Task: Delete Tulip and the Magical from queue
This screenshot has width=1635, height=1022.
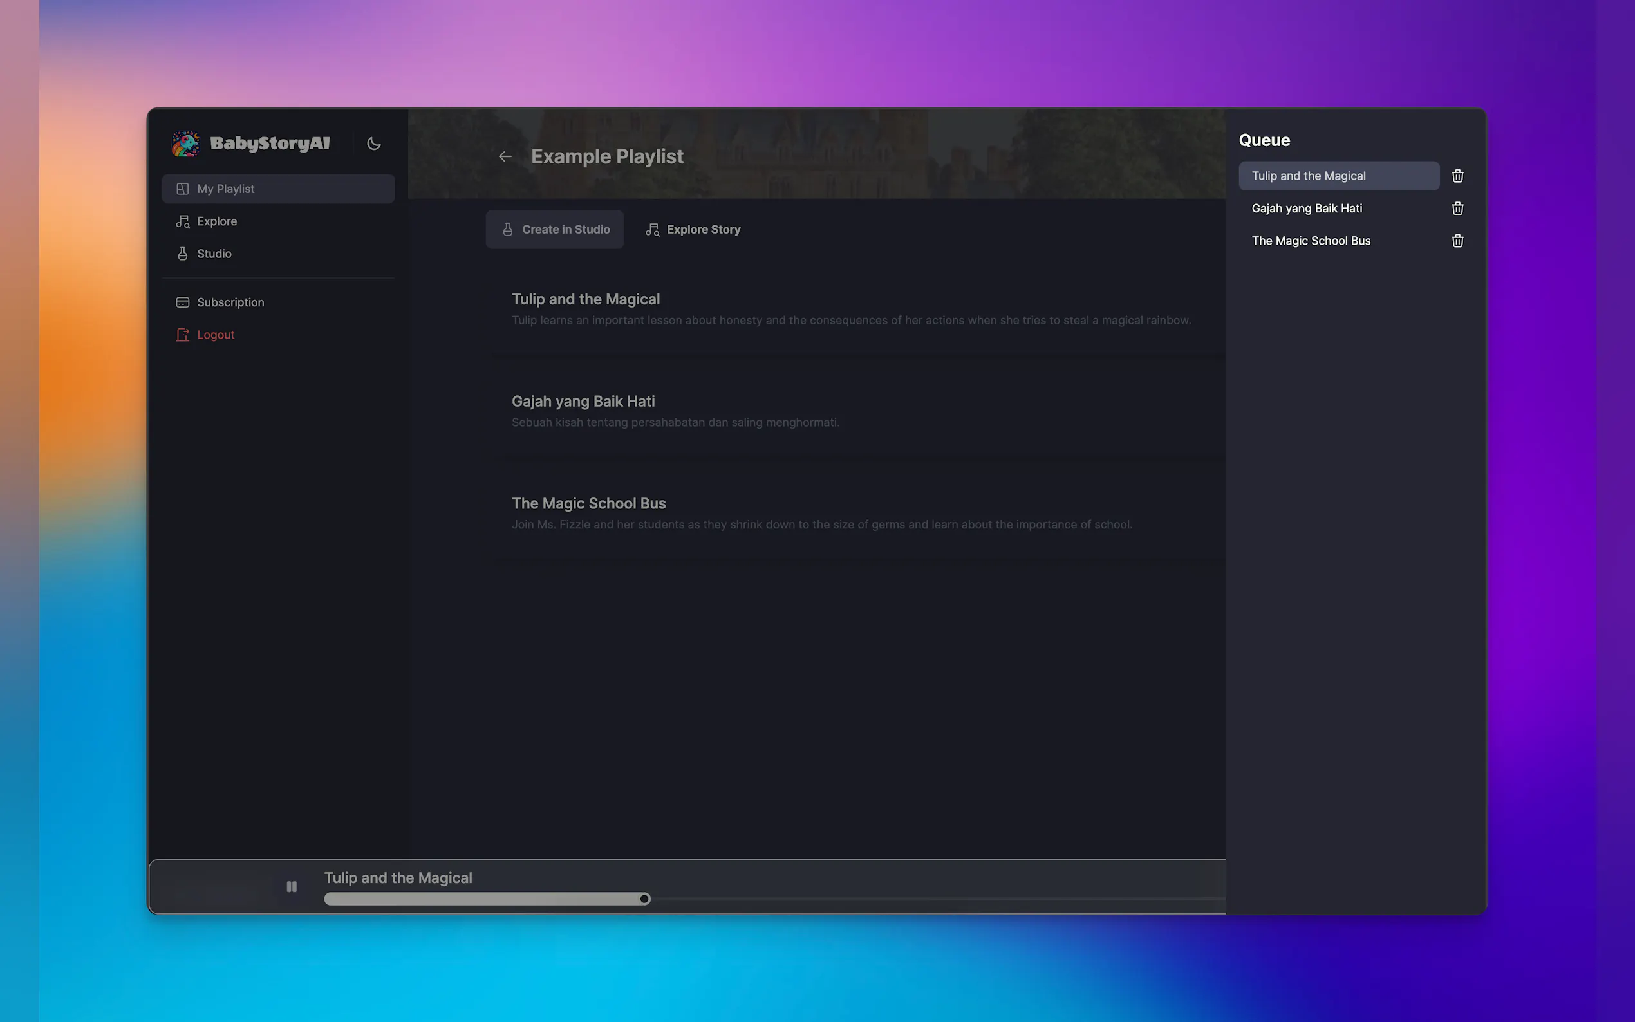Action: pyautogui.click(x=1457, y=176)
